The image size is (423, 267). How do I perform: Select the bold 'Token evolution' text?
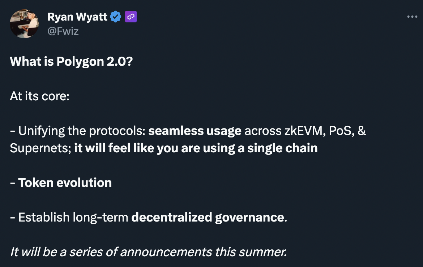(65, 183)
